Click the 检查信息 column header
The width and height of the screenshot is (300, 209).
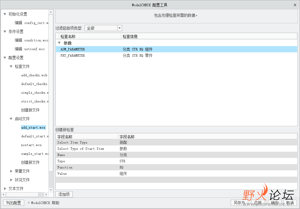pyautogui.click(x=209, y=36)
